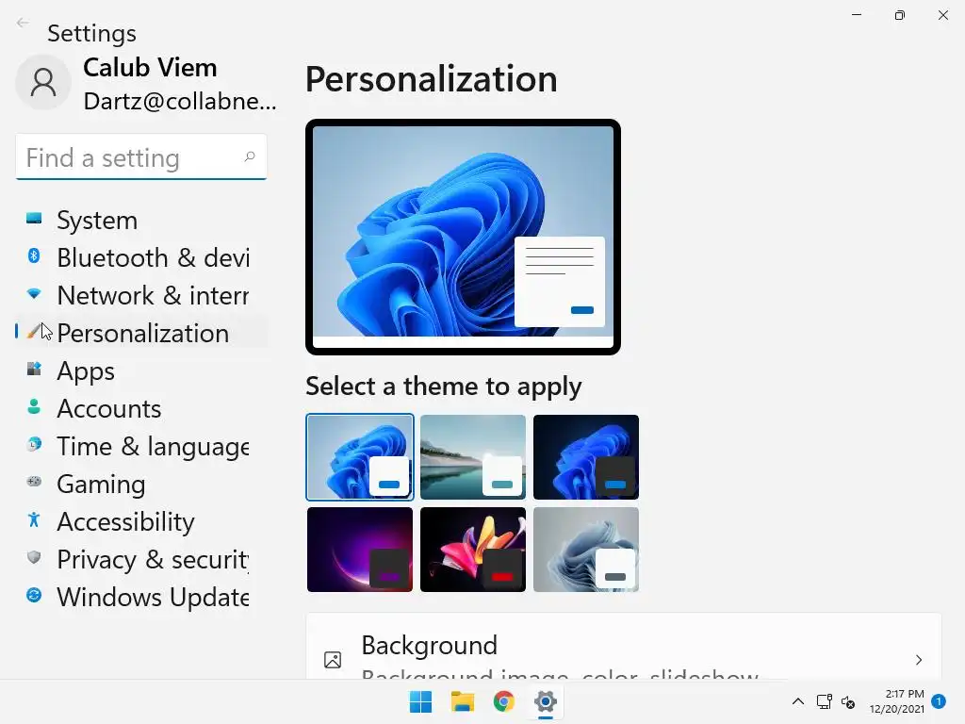Click the Dartz@collabne... account email

[180, 101]
